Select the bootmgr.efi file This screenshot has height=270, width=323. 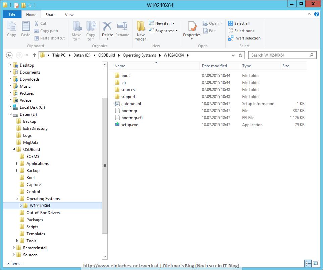click(132, 118)
